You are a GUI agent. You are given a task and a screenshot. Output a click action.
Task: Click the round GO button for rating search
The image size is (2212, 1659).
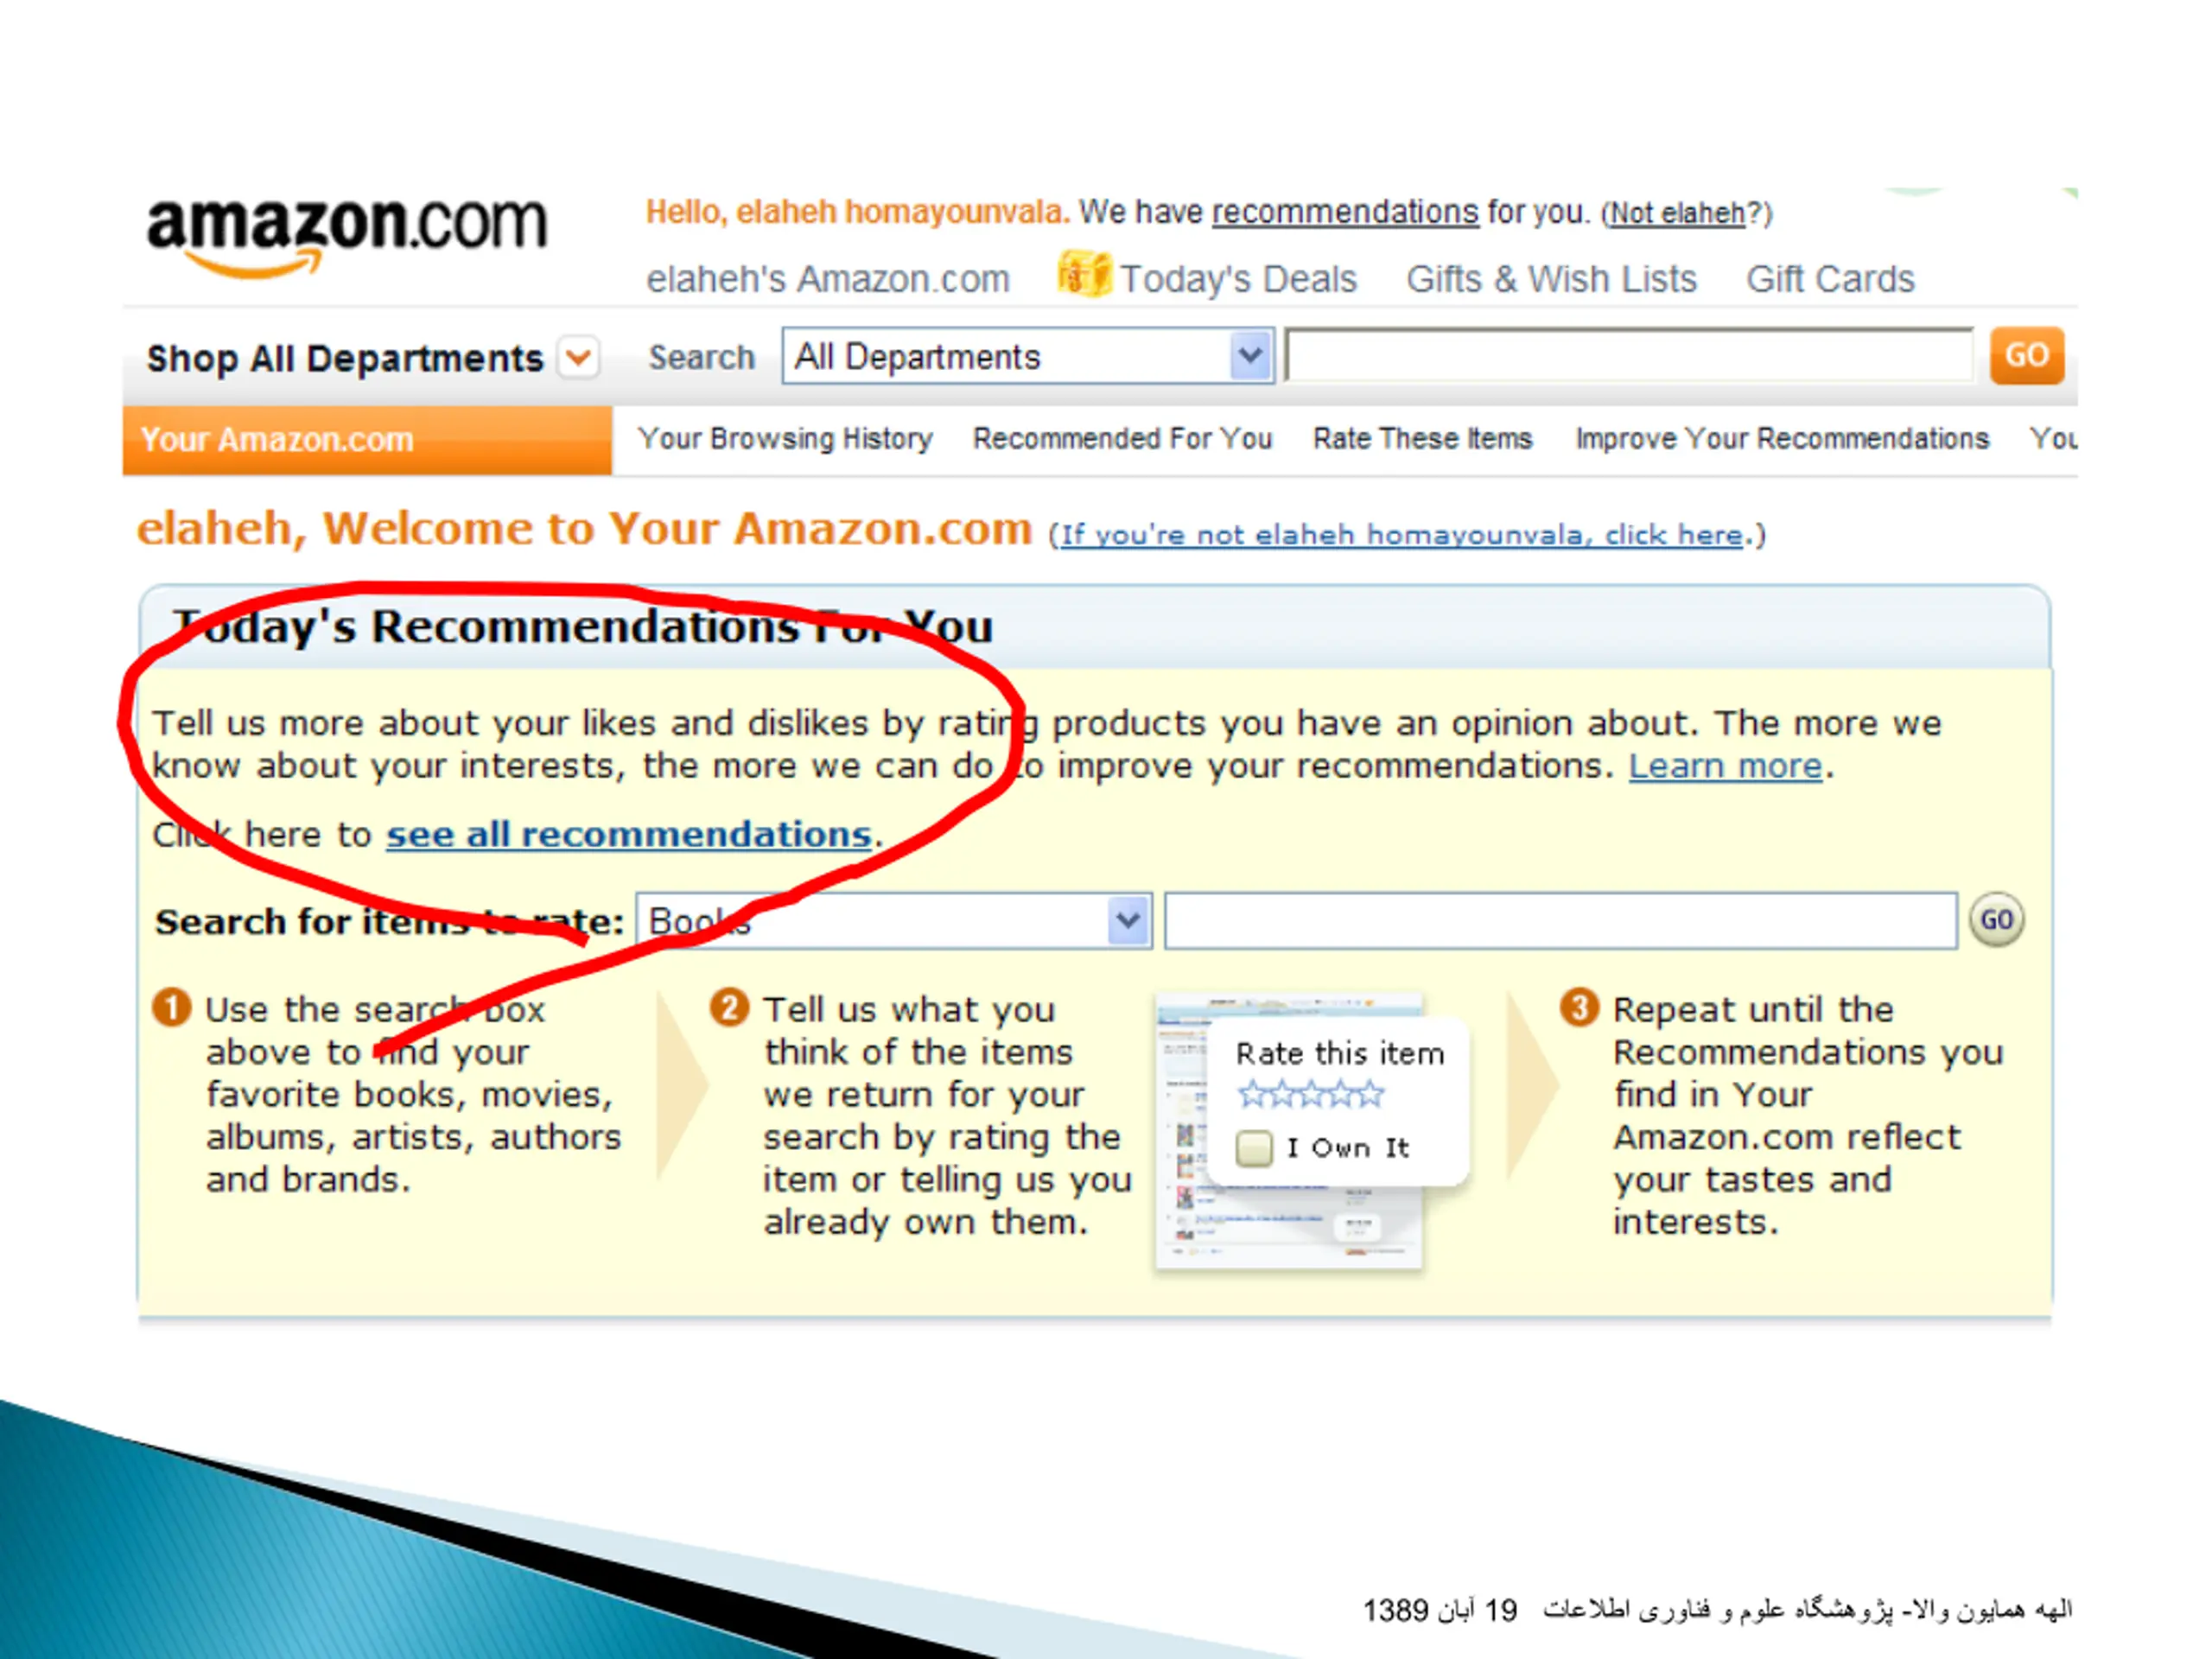click(x=1996, y=920)
